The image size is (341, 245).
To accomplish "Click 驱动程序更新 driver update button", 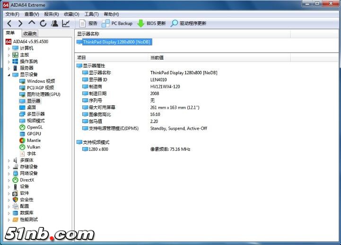I will [x=188, y=23].
